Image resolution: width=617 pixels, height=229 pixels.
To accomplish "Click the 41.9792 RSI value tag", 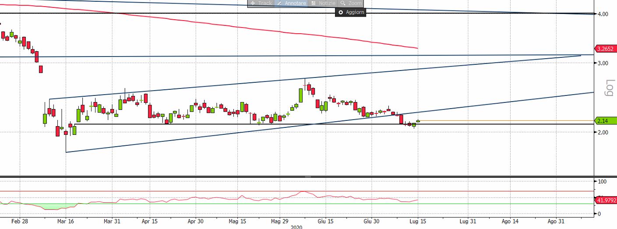I will (605, 200).
